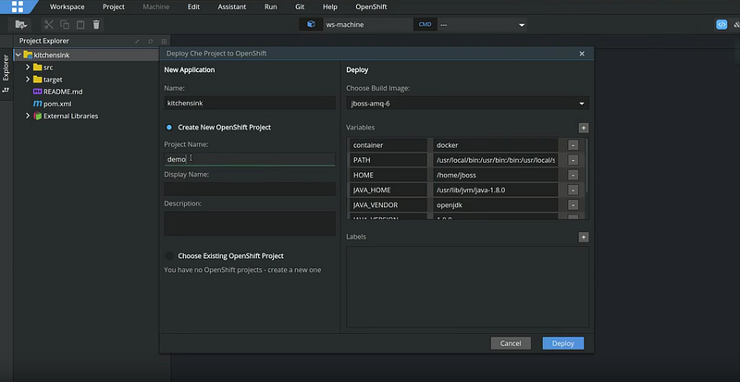The image size is (740, 382).
Task: Click the Cut scissors icon in toolbar
Action: pyautogui.click(x=49, y=25)
